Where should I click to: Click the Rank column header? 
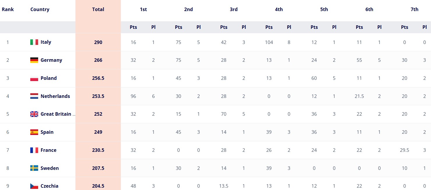click(x=8, y=9)
